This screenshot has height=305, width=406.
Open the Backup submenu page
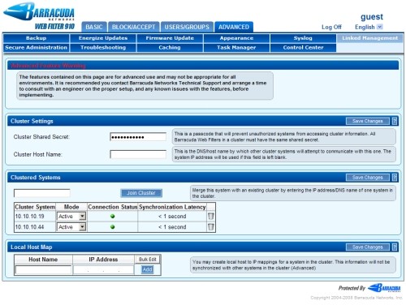[37, 38]
